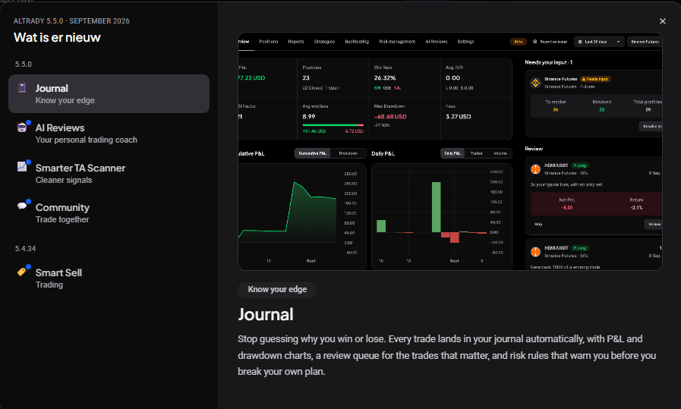Click the '5.4.34' version section label
The image size is (681, 409).
(x=25, y=249)
